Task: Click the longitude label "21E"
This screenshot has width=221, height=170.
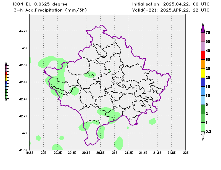Action: (x=115, y=153)
